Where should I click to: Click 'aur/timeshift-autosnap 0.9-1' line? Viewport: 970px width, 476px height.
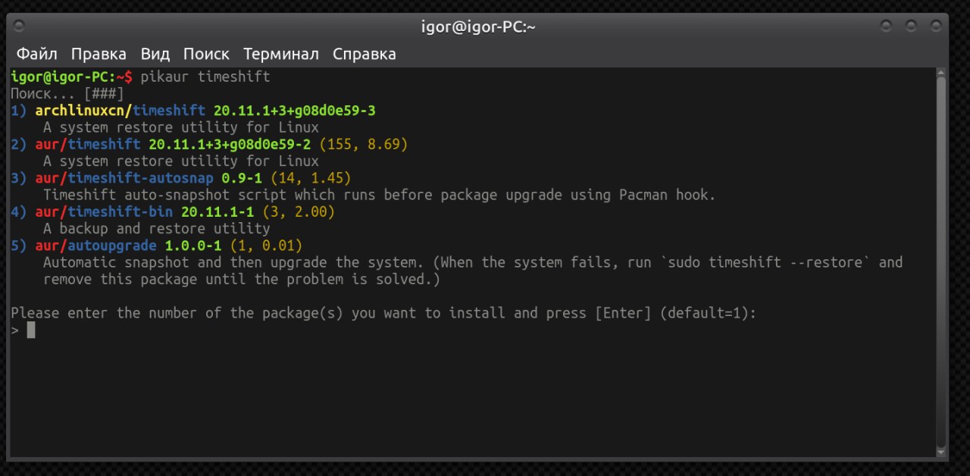coord(181,178)
